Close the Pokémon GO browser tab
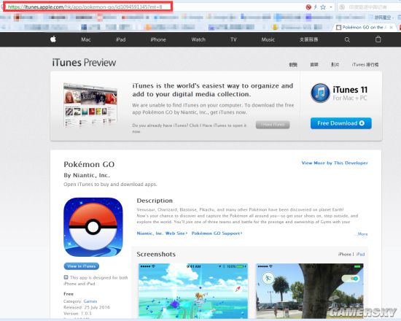The width and height of the screenshot is (401, 321). 392,27
